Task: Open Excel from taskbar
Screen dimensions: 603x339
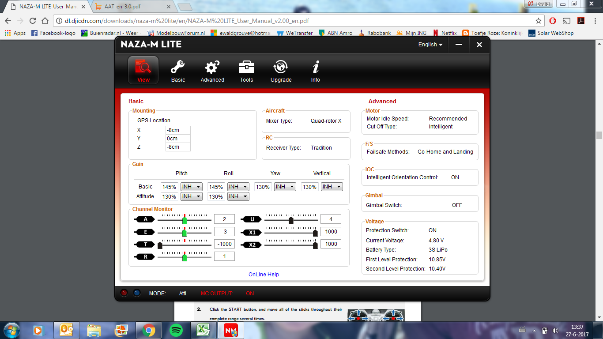Action: pos(204,330)
